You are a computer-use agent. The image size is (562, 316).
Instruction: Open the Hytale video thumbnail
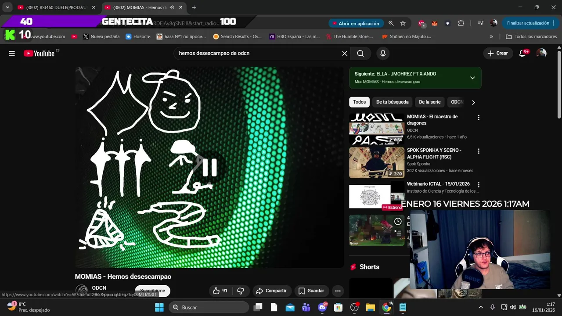click(x=377, y=230)
